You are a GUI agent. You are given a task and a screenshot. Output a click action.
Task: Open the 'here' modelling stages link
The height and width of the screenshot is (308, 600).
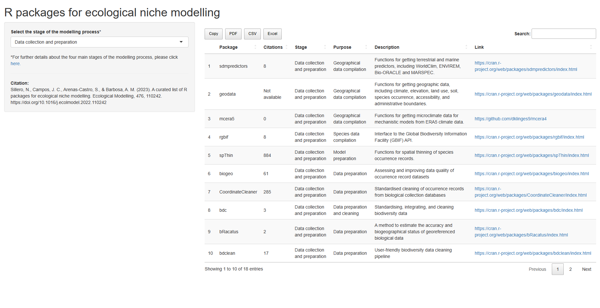click(15, 64)
